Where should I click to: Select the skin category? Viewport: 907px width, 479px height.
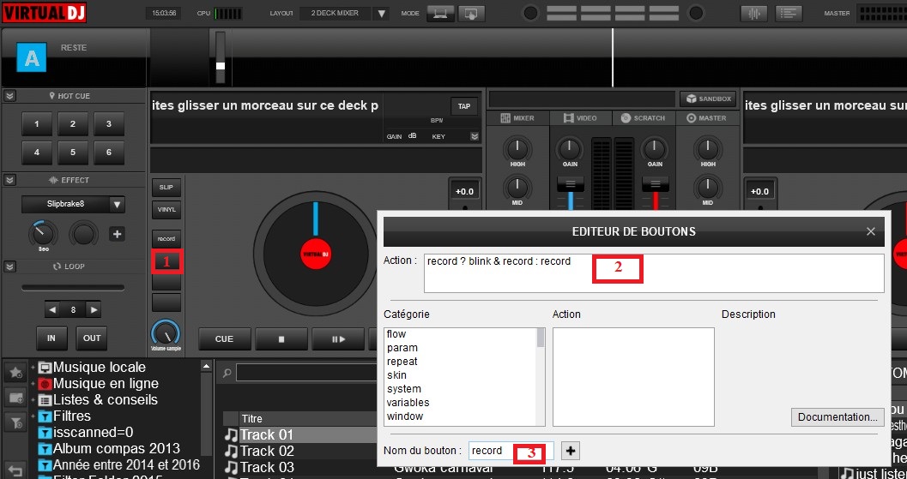click(396, 375)
